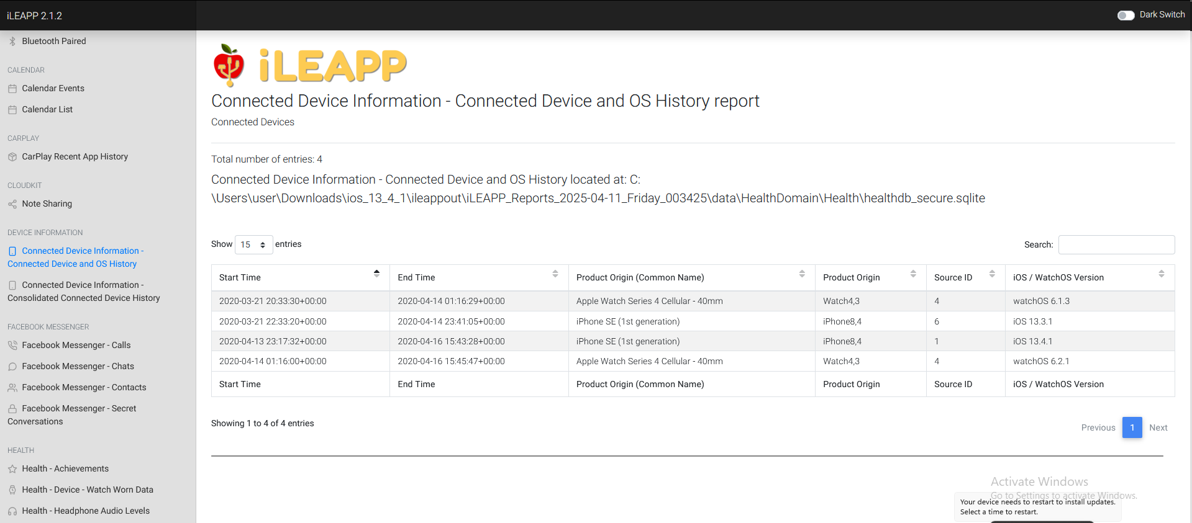This screenshot has width=1192, height=523.
Task: Open Consolidated Connected Device History report
Action: tap(83, 292)
